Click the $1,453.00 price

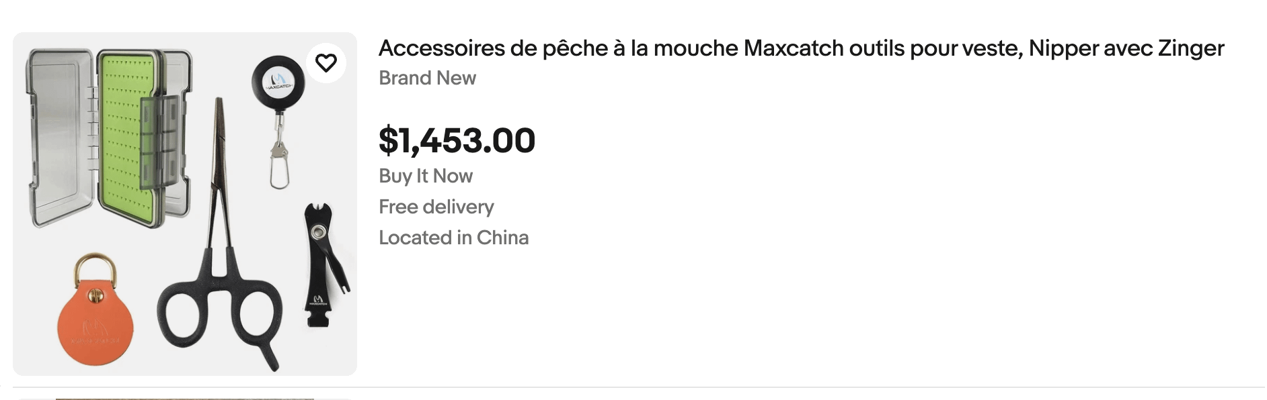click(x=457, y=140)
